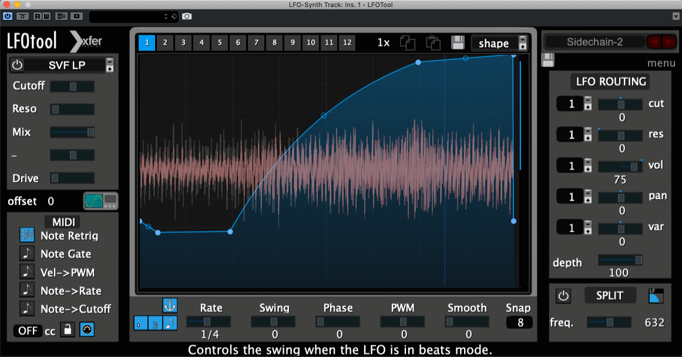Toggle the SPLIT power button
682x357 pixels.
click(x=563, y=296)
